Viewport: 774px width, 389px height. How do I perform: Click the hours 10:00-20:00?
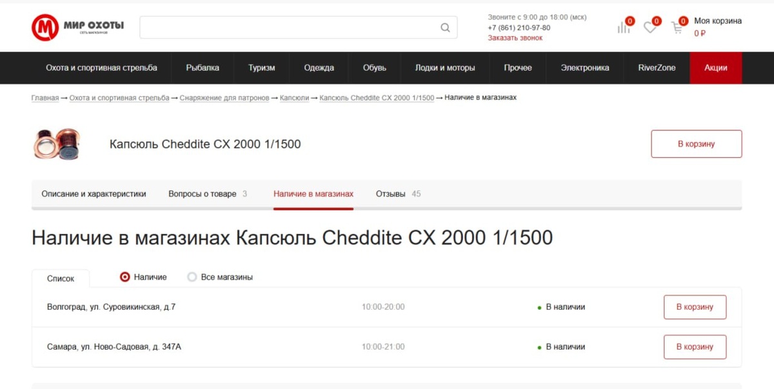pyautogui.click(x=383, y=307)
